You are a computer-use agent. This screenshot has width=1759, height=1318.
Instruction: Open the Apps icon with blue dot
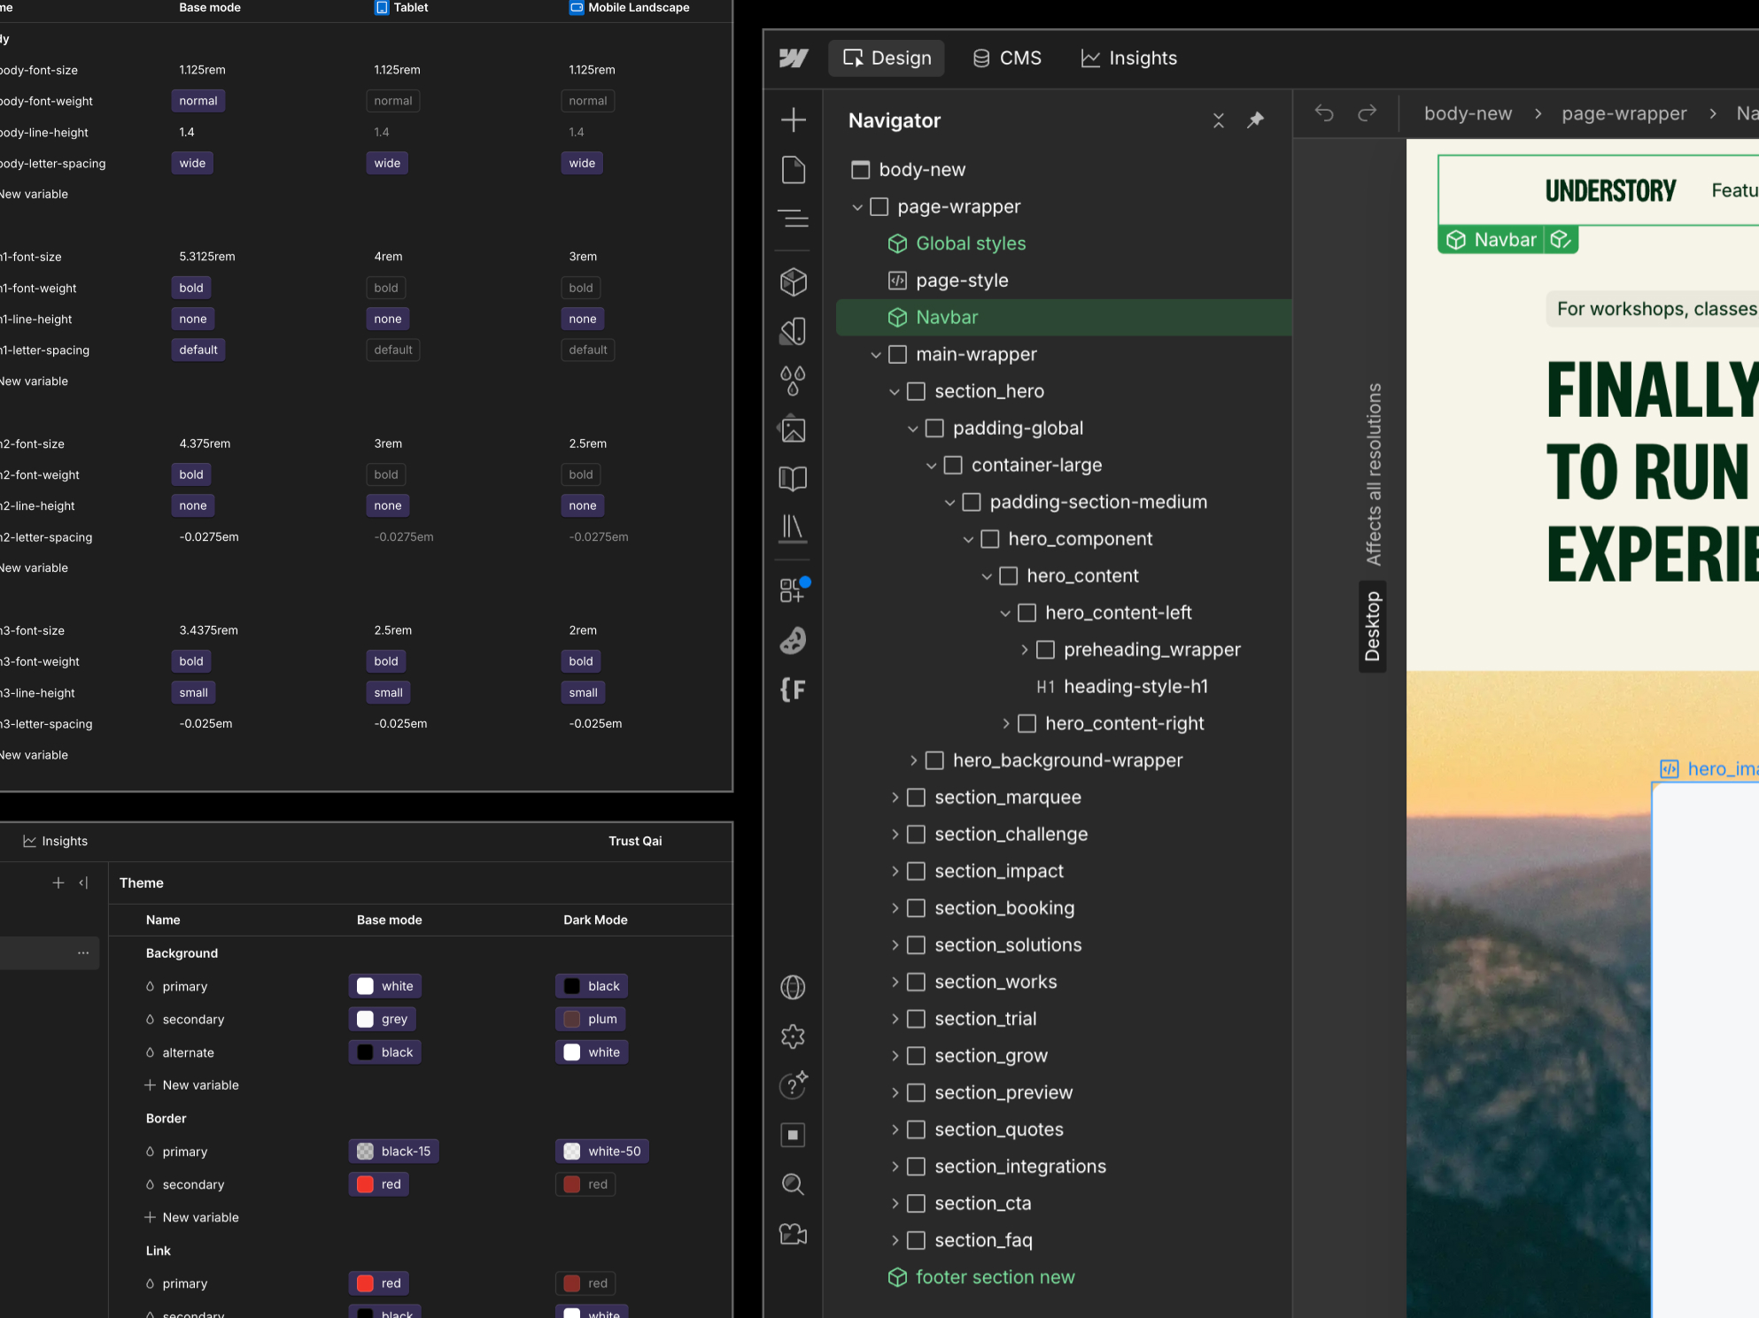[x=794, y=590]
